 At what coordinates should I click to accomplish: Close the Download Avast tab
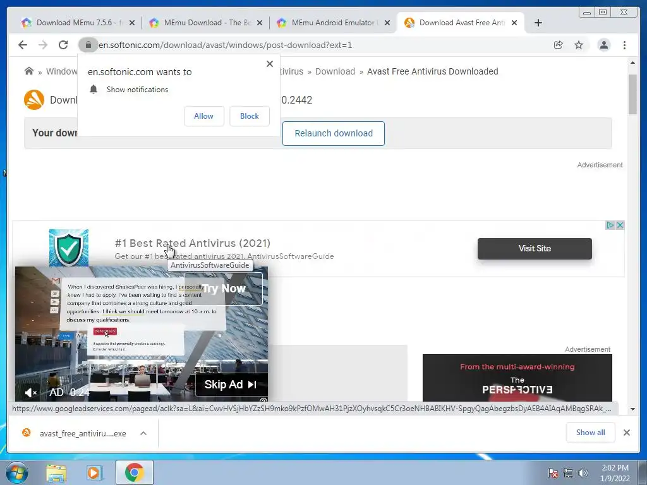[x=514, y=23]
